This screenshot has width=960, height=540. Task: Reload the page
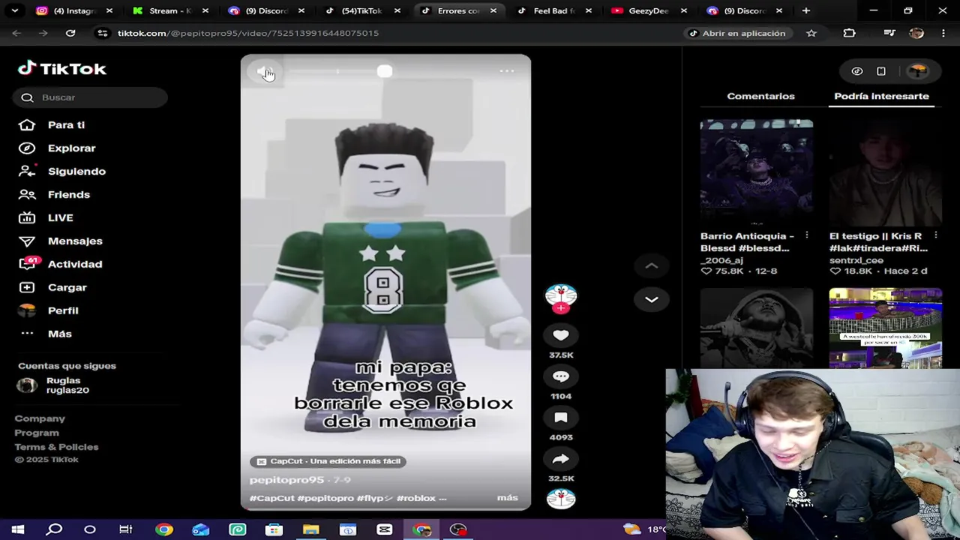70,33
